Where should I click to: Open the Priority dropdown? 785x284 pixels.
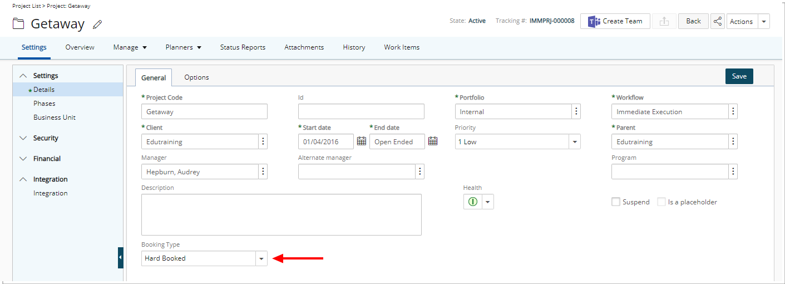coord(574,141)
